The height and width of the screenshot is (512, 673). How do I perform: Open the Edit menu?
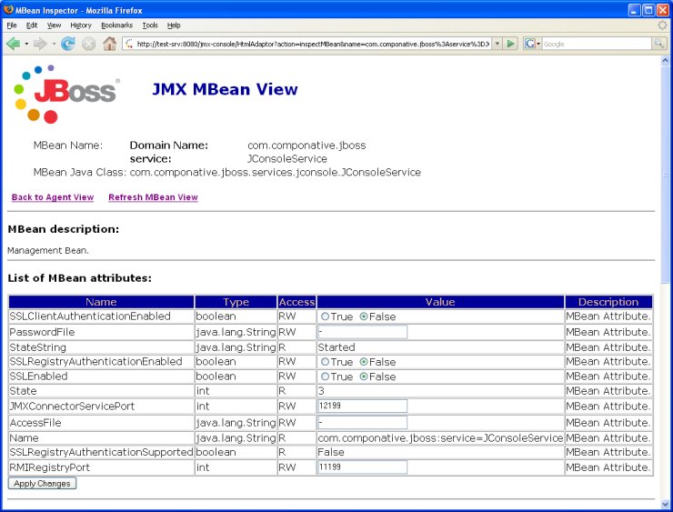(32, 25)
